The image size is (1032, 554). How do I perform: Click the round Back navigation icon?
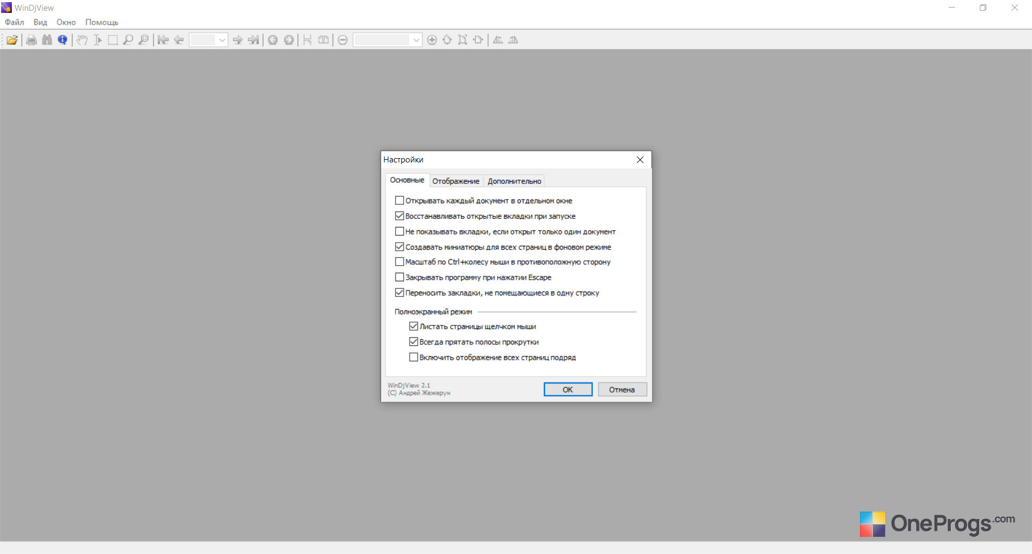click(273, 40)
